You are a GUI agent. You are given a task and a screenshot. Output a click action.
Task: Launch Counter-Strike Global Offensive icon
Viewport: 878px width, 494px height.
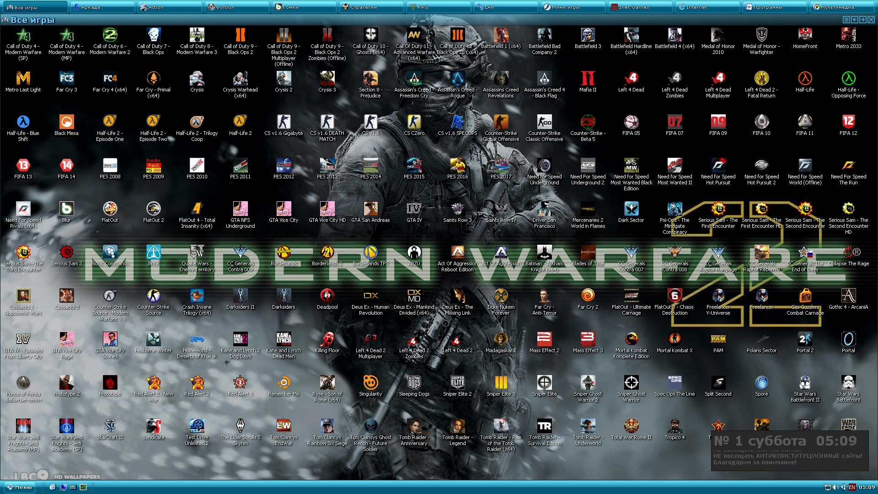501,122
